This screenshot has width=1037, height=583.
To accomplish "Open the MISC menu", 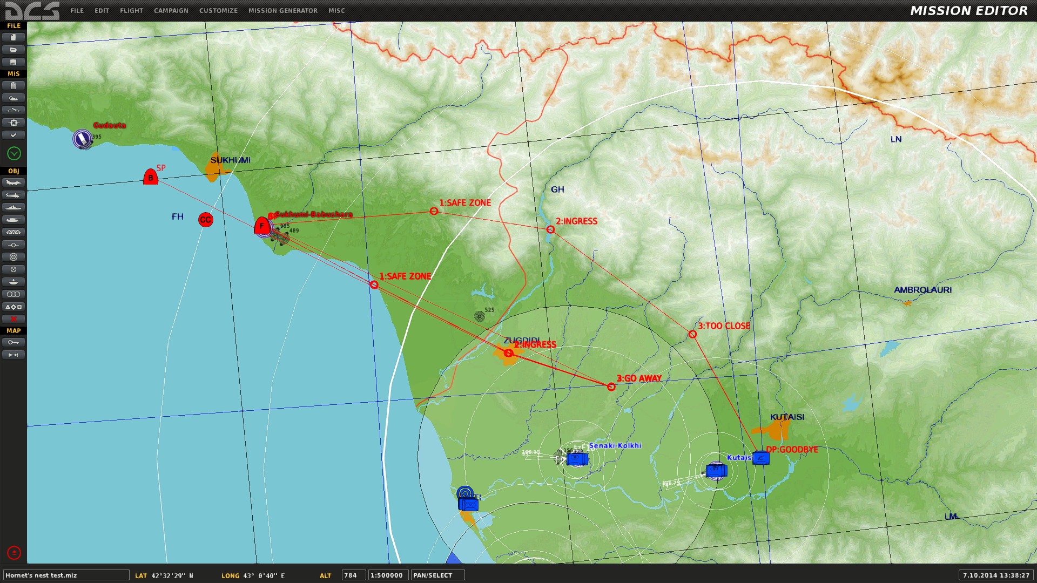I will (x=336, y=10).
